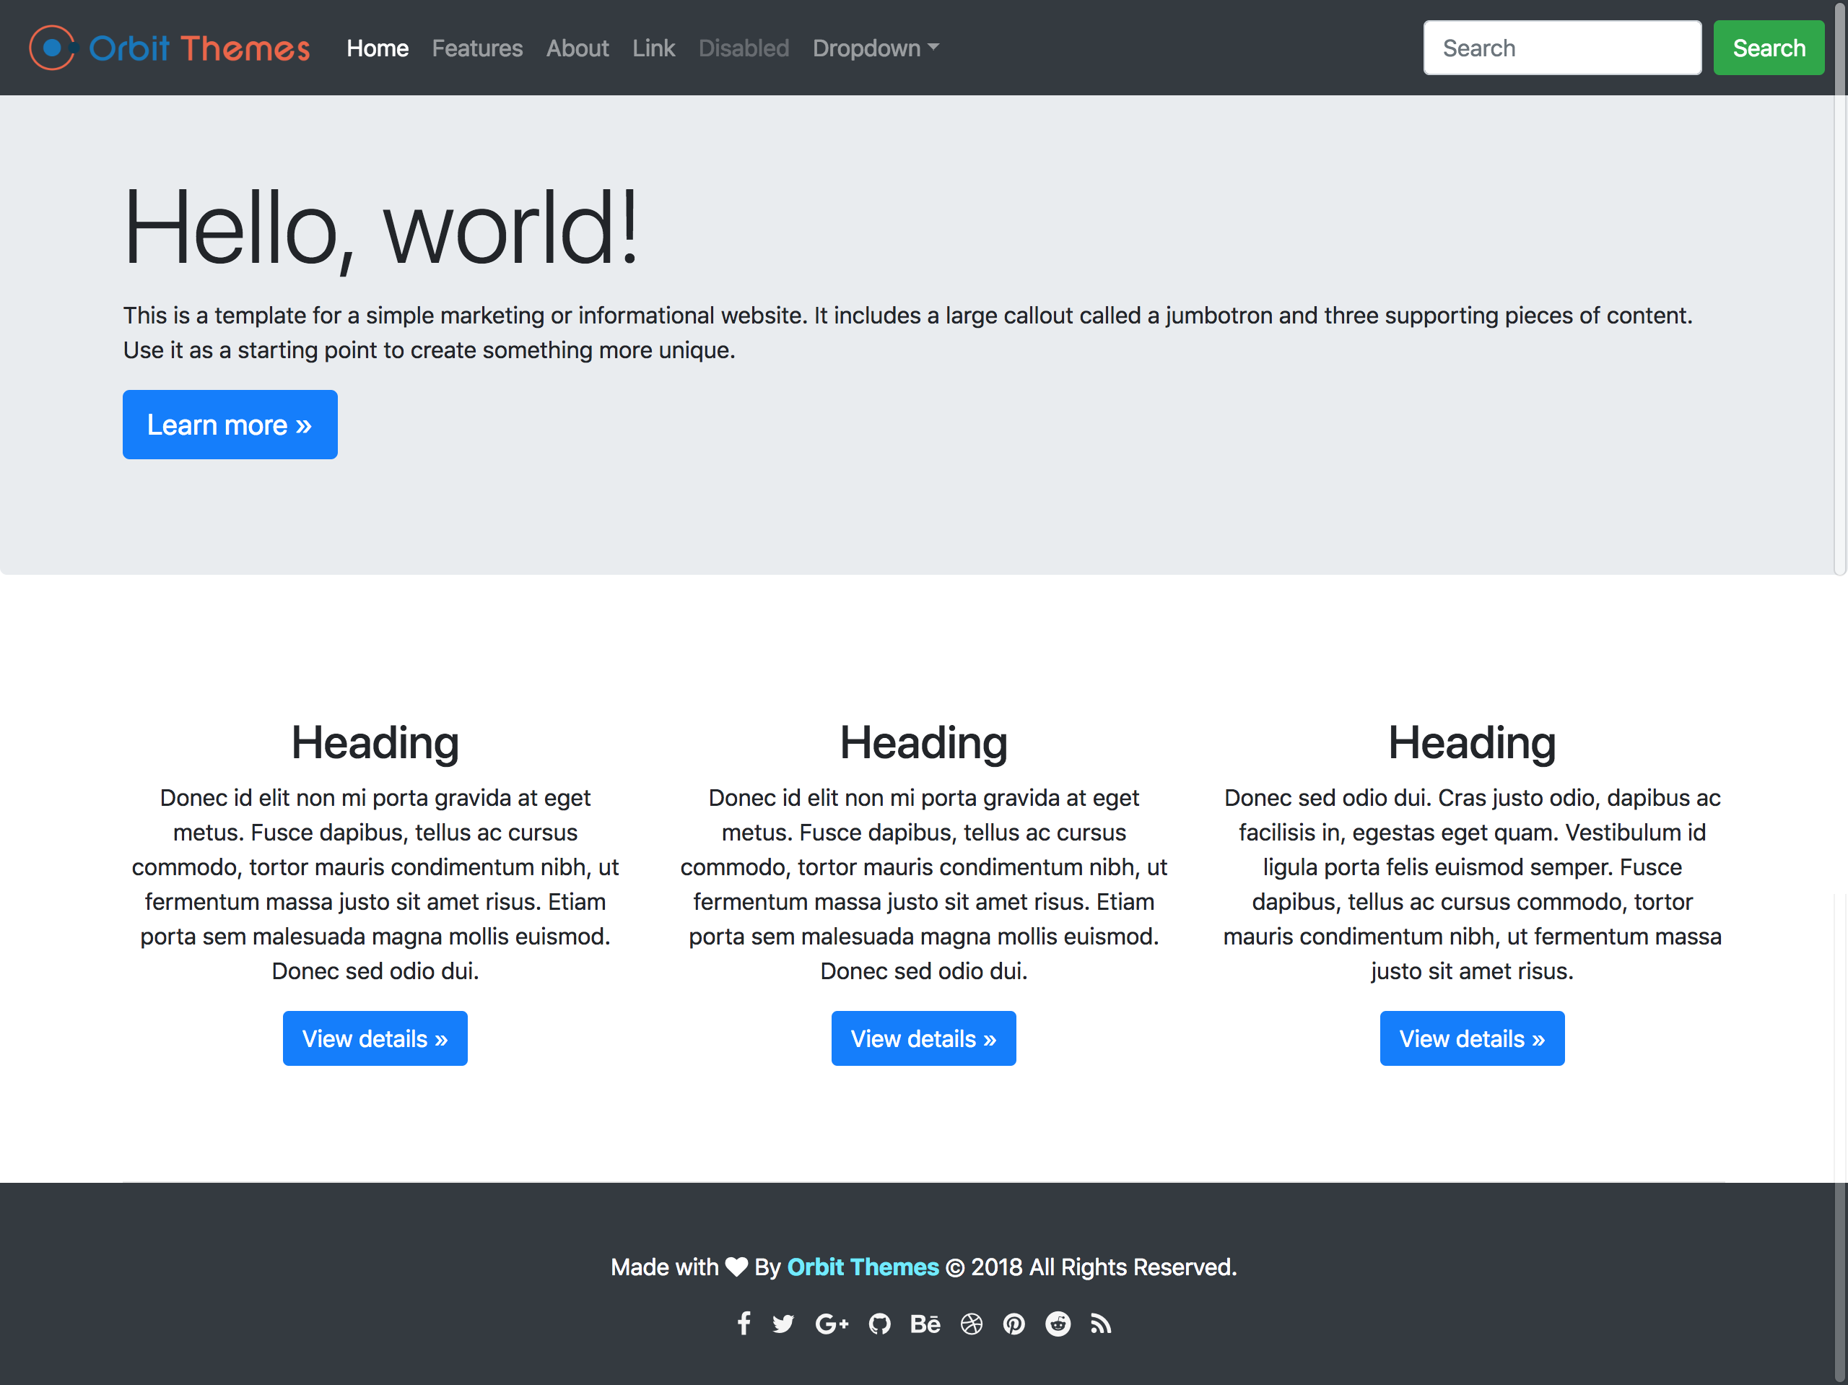
Task: Click the Google Plus footer icon
Action: click(x=832, y=1323)
